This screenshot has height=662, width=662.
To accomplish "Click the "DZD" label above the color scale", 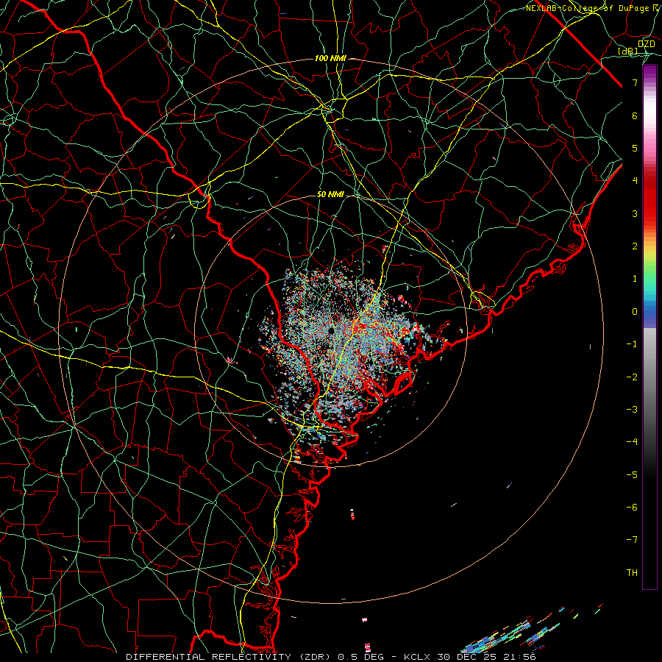I will pos(646,44).
